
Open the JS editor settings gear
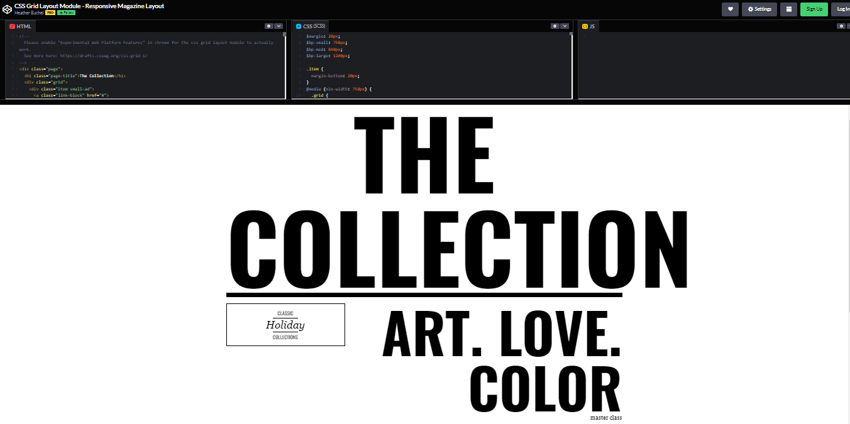[842, 26]
